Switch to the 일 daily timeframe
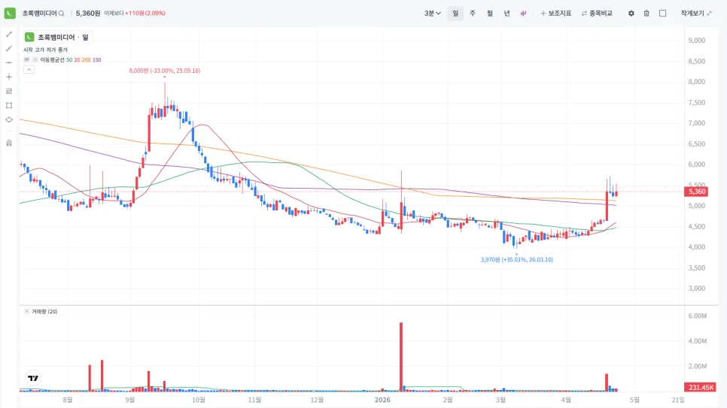Viewport: 727px width, 408px height. (x=455, y=14)
